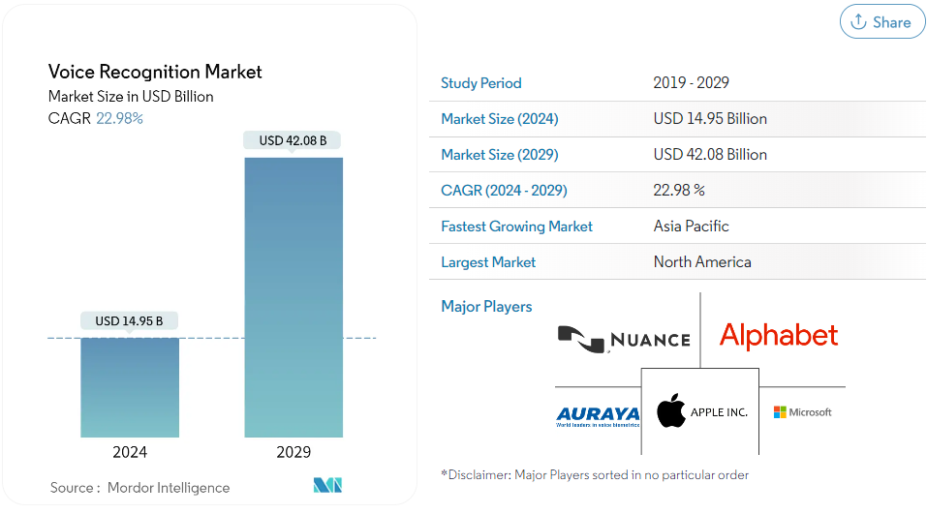This screenshot has width=927, height=514.
Task: Click the Voice Recognition Market chart title
Action: tap(155, 72)
